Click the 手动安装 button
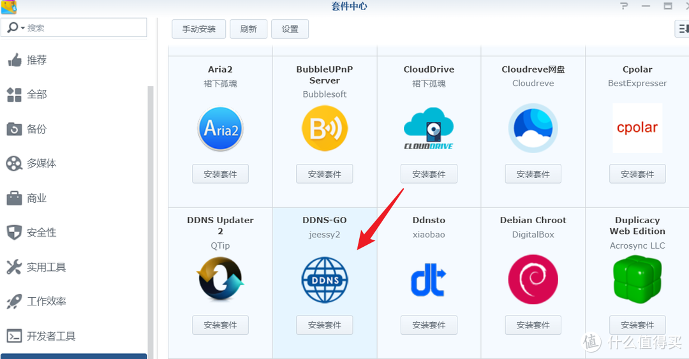689x359 pixels. coord(198,29)
